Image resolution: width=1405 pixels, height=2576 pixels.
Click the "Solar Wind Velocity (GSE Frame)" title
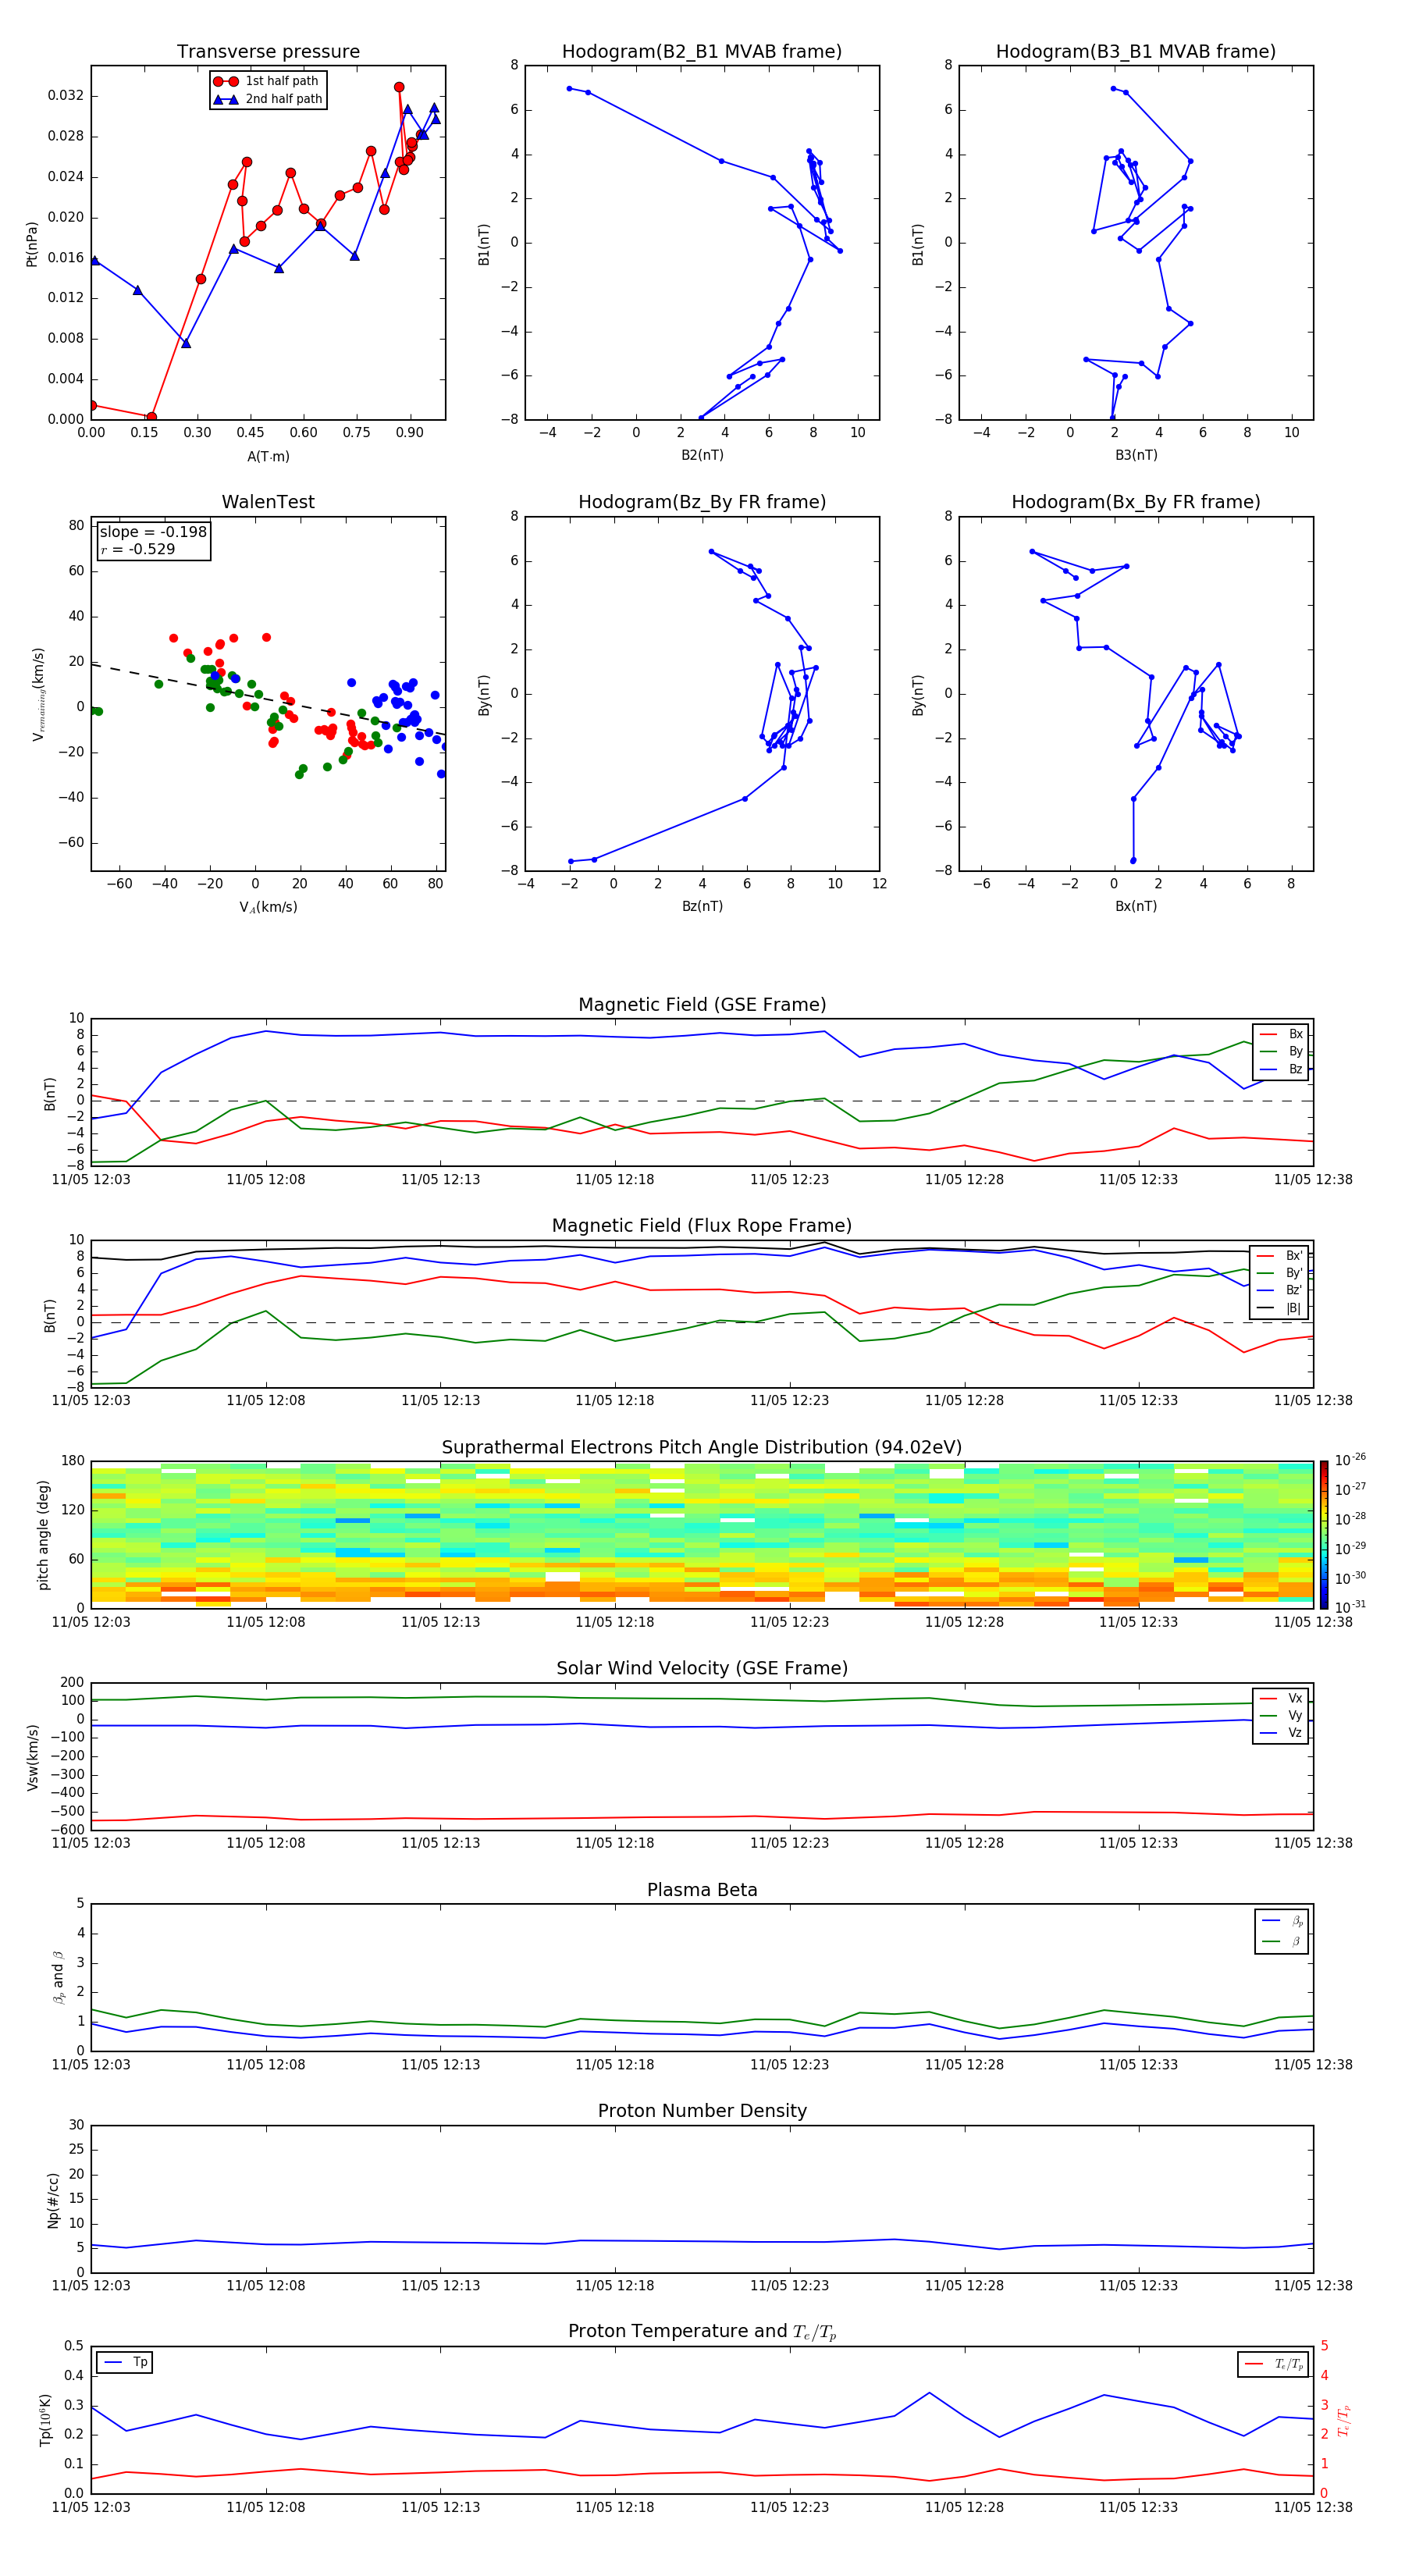[x=702, y=1668]
